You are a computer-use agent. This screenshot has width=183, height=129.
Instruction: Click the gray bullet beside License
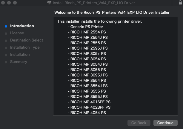6,33
